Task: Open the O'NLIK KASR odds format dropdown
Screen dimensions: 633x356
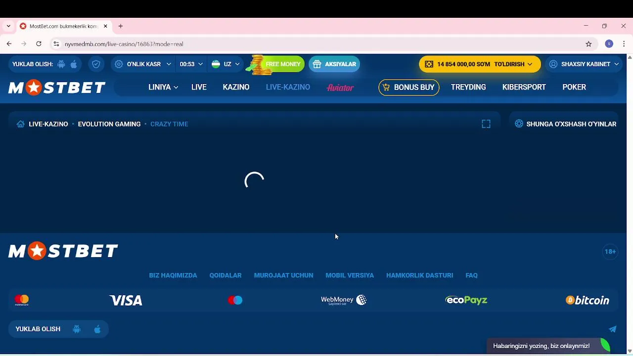Action: pos(142,64)
